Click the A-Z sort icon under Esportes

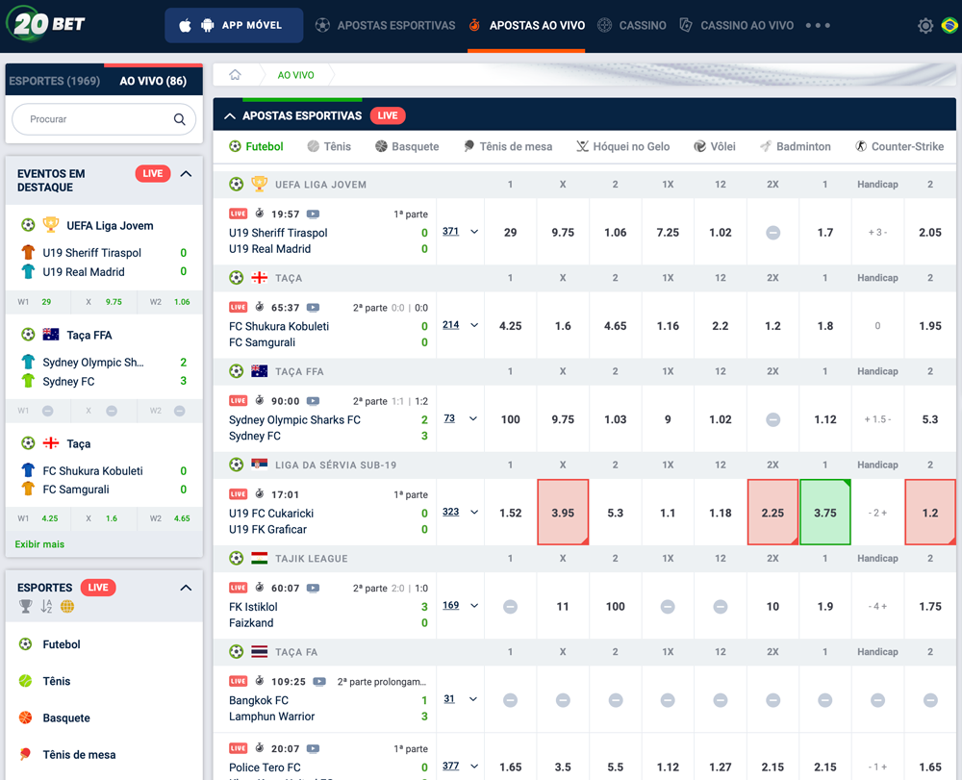pyautogui.click(x=46, y=607)
